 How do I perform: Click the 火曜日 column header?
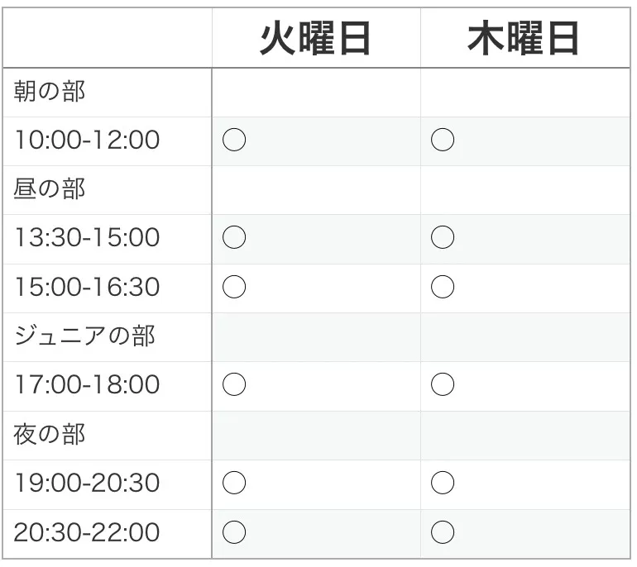[x=315, y=39]
